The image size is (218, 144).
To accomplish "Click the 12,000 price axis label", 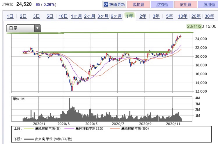I will pos(201,91).
